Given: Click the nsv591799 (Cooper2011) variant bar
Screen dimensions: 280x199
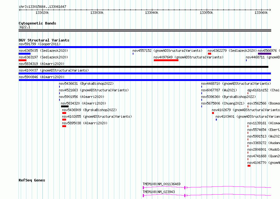Looking at the screenshot, I should coord(145,47).
